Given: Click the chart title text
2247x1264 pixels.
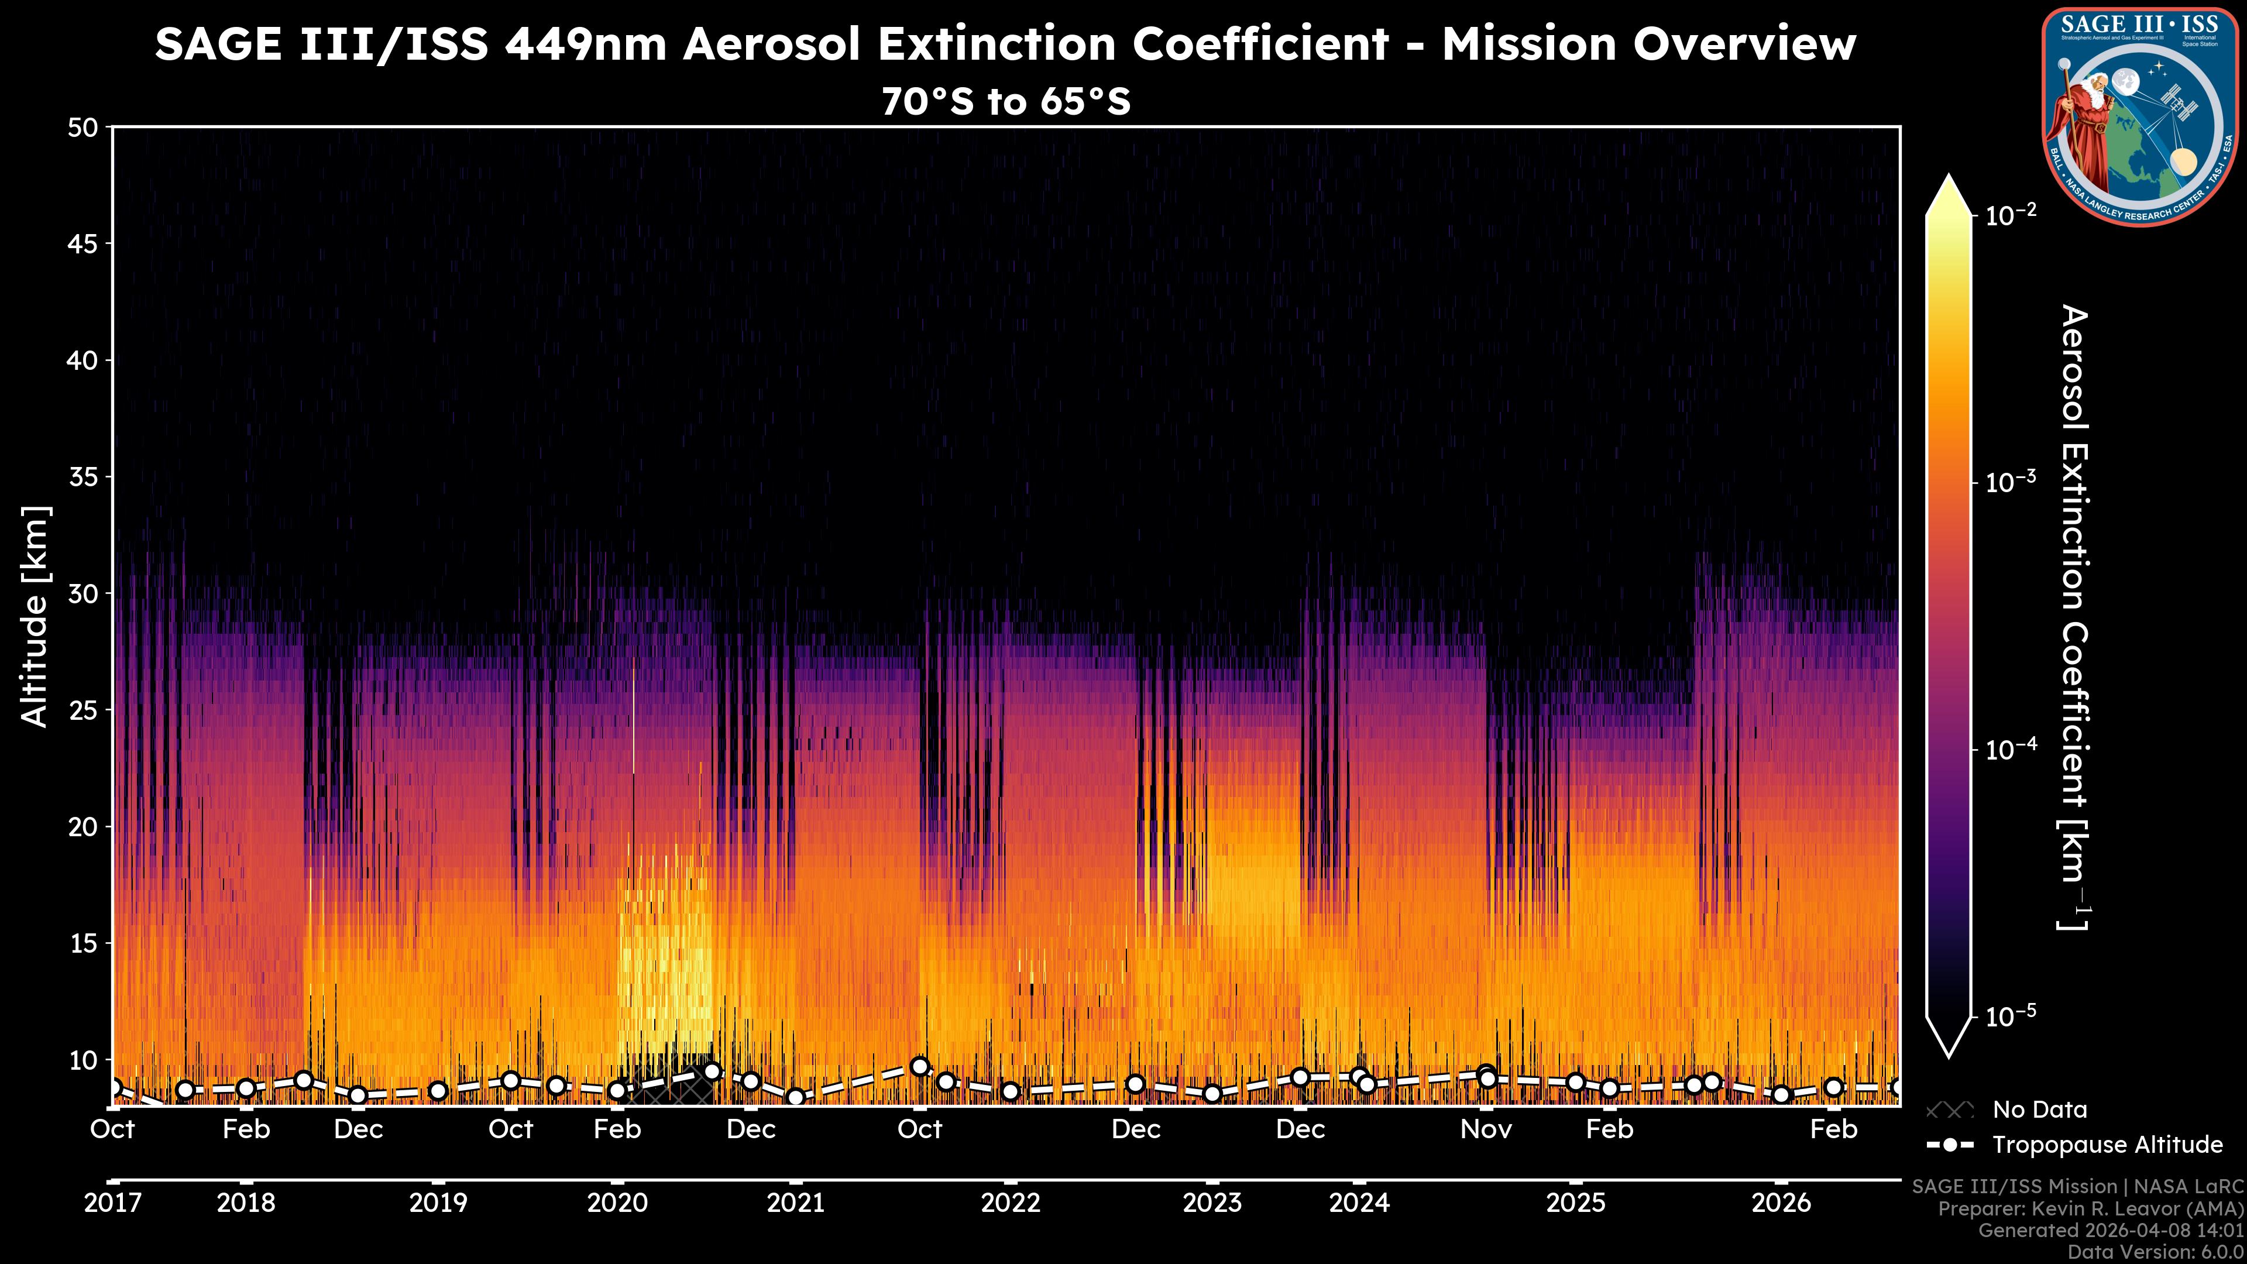Looking at the screenshot, I should pyautogui.click(x=1005, y=44).
